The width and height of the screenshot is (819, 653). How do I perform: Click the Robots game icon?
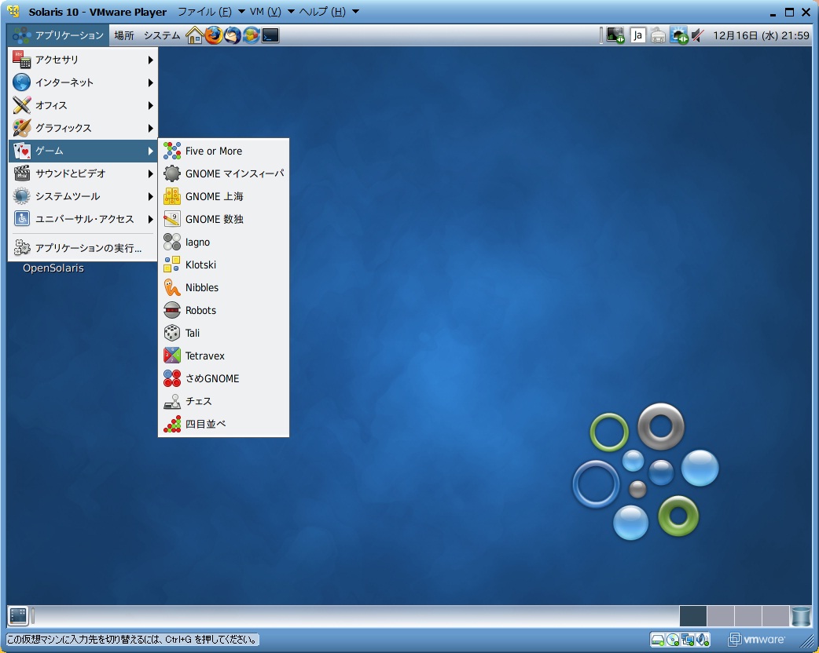click(x=172, y=310)
